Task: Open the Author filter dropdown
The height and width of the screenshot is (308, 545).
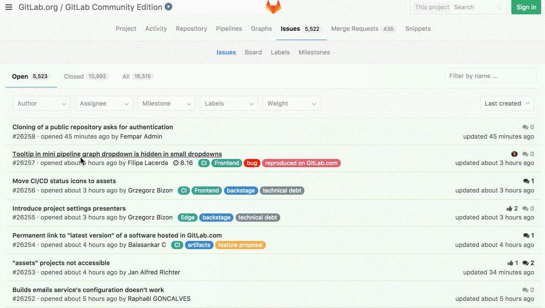Action: click(x=41, y=103)
